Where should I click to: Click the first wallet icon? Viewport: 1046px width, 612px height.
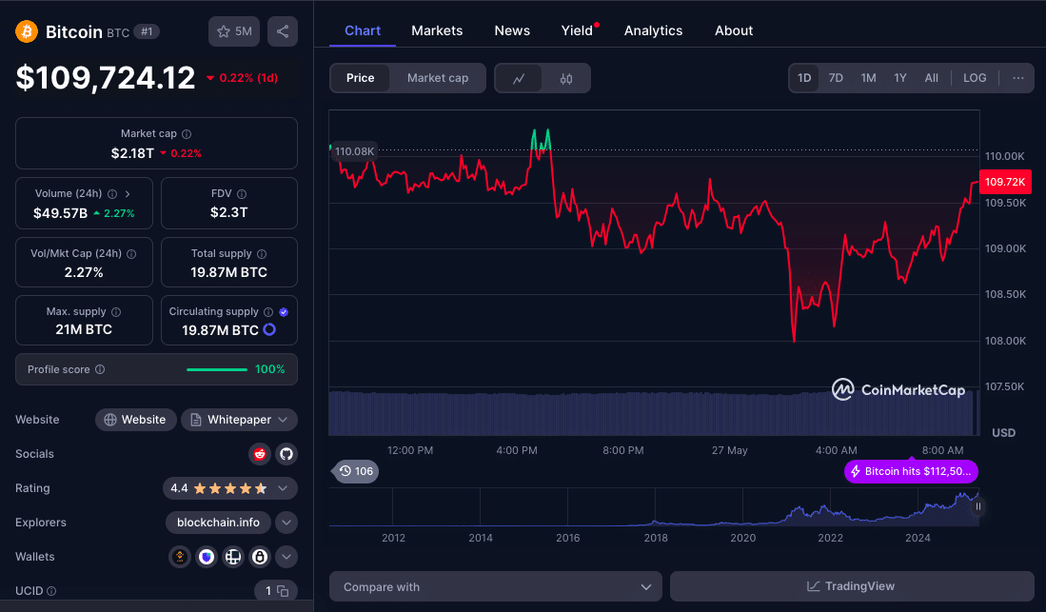pos(180,557)
